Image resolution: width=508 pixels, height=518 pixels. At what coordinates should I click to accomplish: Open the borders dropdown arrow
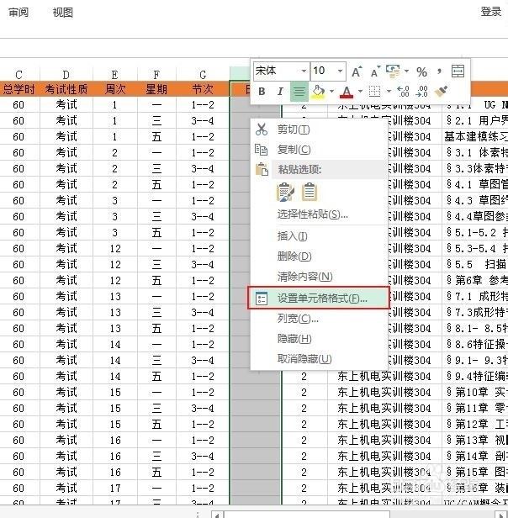click(x=389, y=92)
